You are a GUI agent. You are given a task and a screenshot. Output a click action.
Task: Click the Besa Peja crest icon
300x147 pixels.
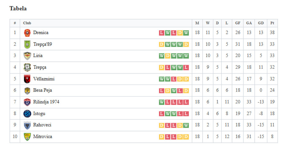27,91
